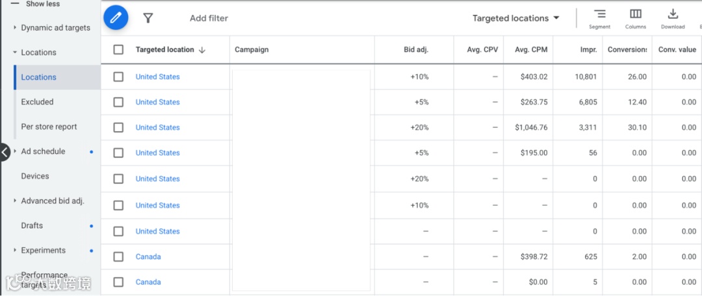Check the first United States row

pyautogui.click(x=118, y=77)
